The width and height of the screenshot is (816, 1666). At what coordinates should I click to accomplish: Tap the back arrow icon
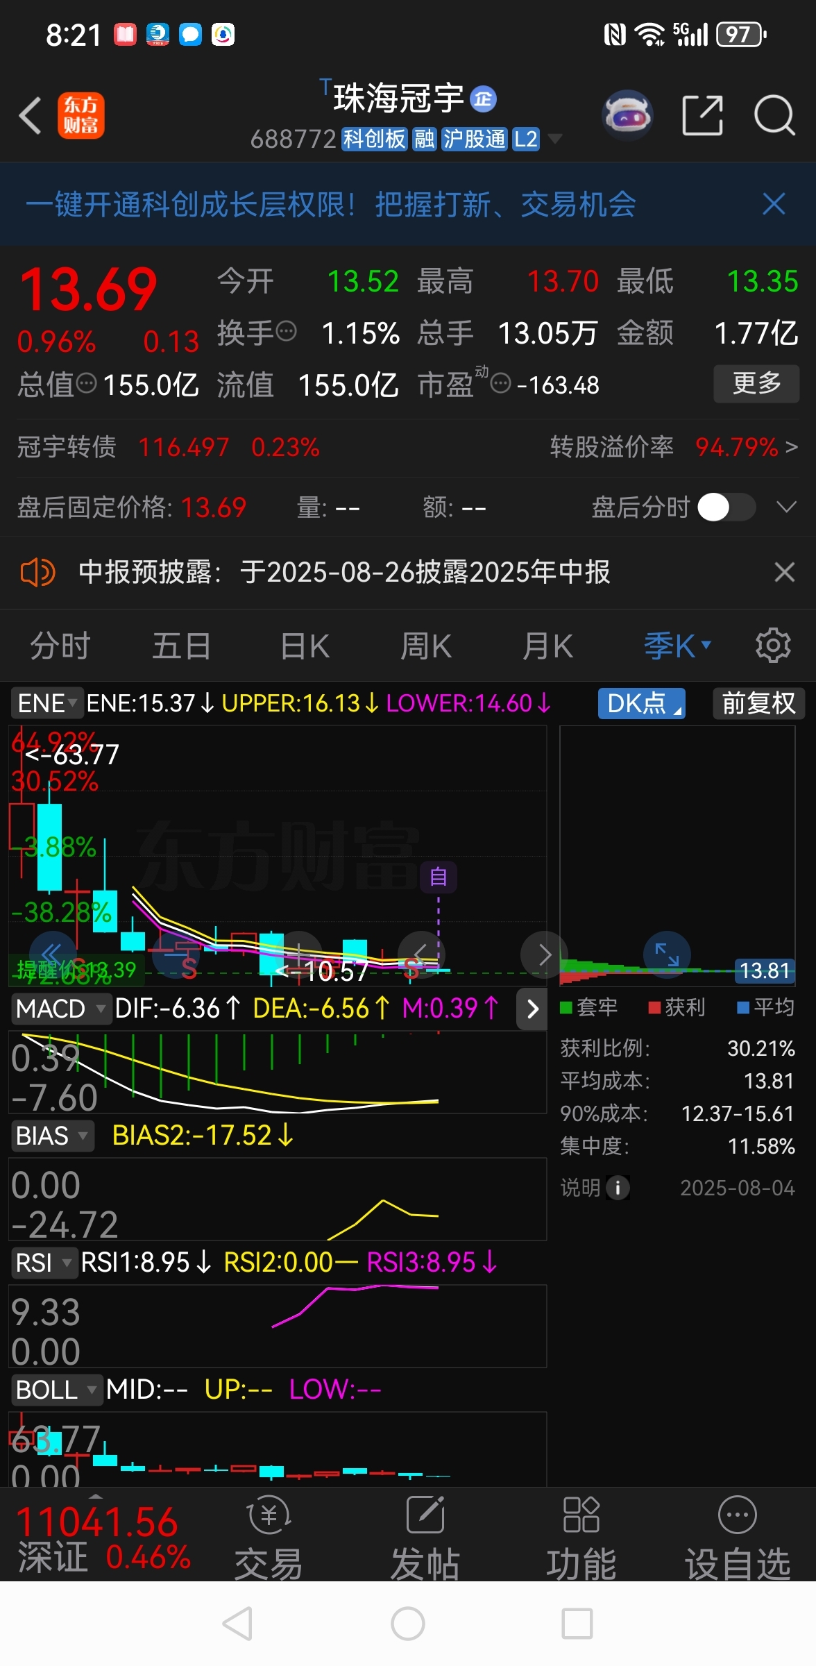coord(31,115)
